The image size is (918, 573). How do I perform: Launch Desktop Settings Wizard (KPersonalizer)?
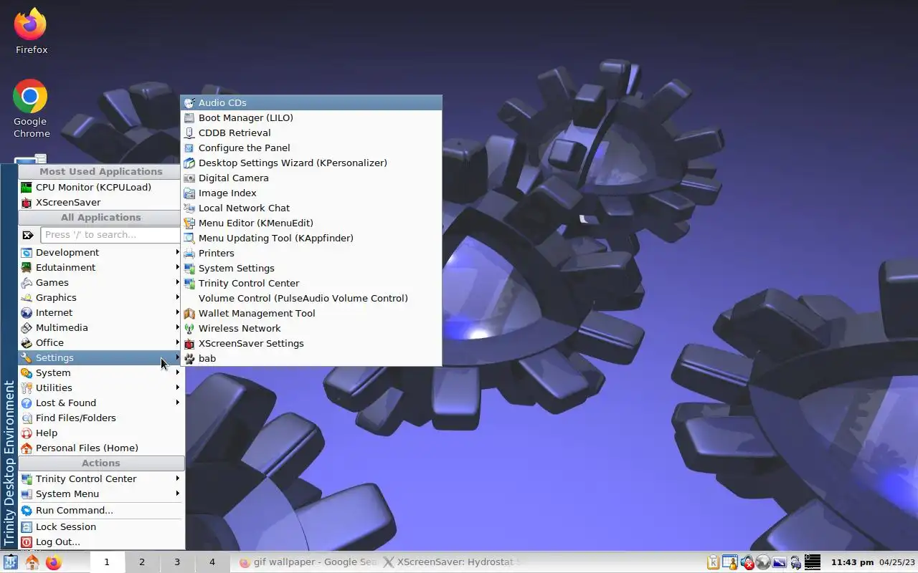(x=311, y=163)
